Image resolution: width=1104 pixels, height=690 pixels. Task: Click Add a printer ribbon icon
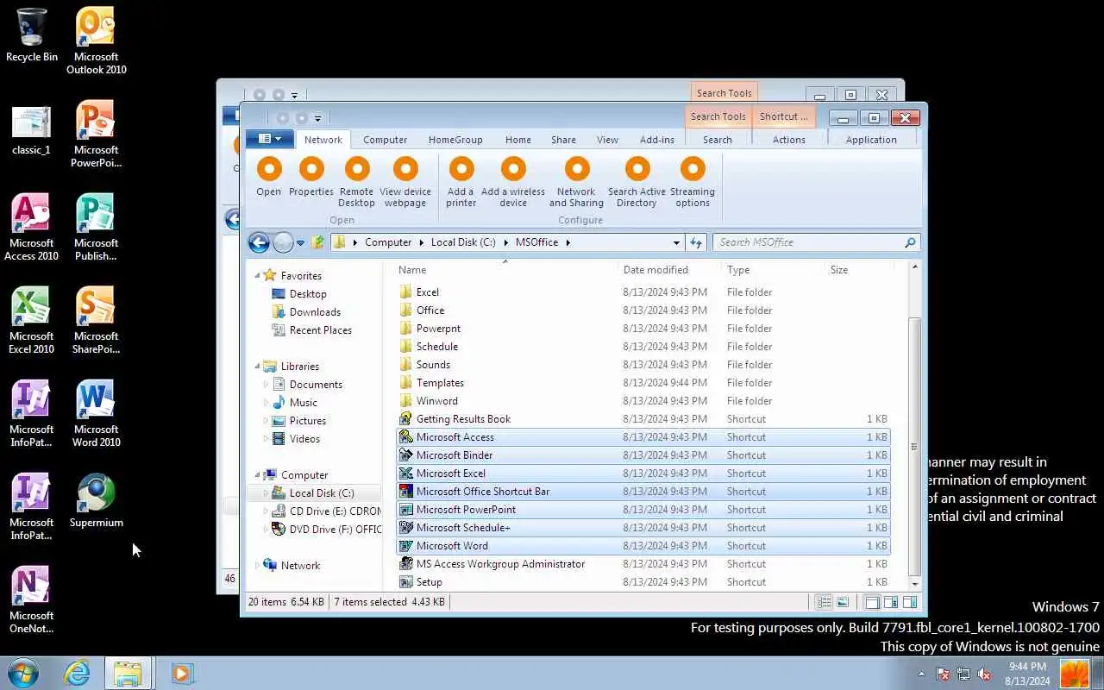(461, 169)
